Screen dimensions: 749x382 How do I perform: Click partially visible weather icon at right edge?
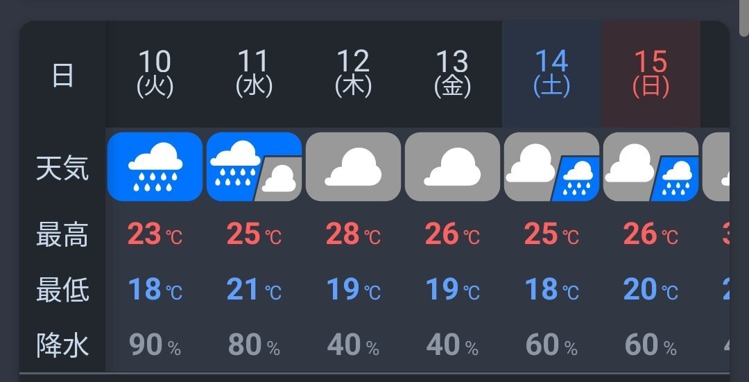(716, 166)
